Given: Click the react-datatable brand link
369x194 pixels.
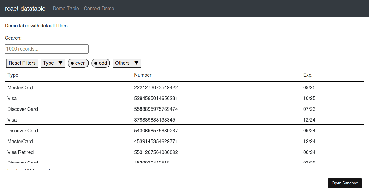Looking at the screenshot, I should 25,8.
